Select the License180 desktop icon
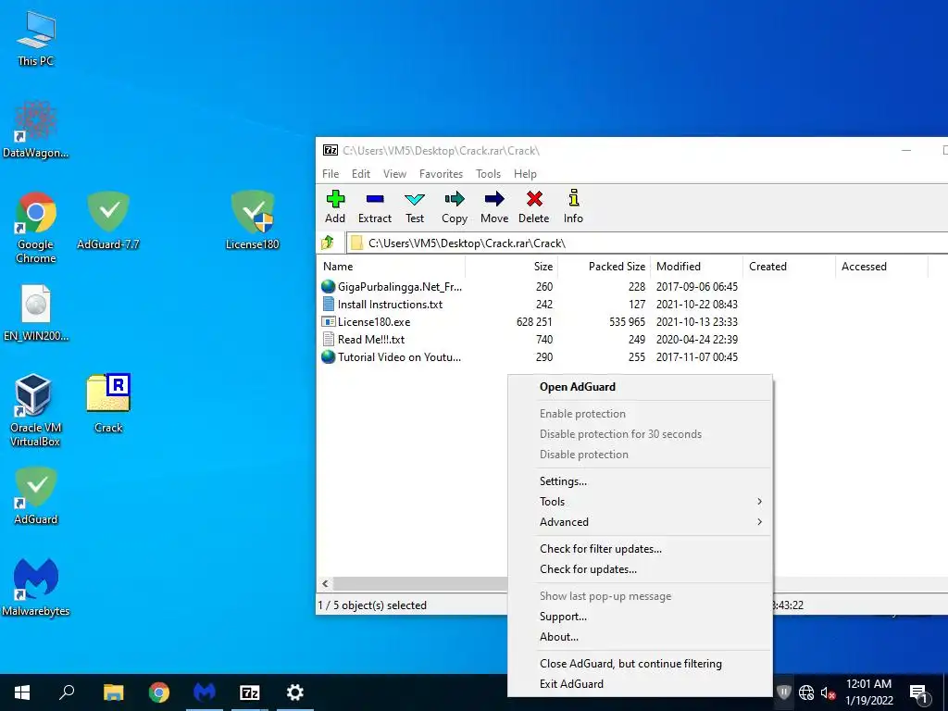 253,220
